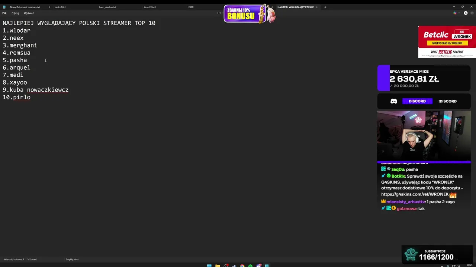
Task: Switch to Nowy Dokument tekstowy.txt tab
Action: 25,7
